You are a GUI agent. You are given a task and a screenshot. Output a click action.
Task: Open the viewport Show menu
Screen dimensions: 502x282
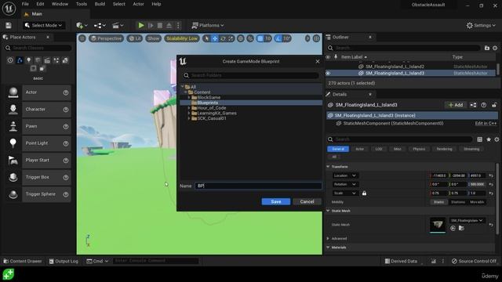coord(154,38)
